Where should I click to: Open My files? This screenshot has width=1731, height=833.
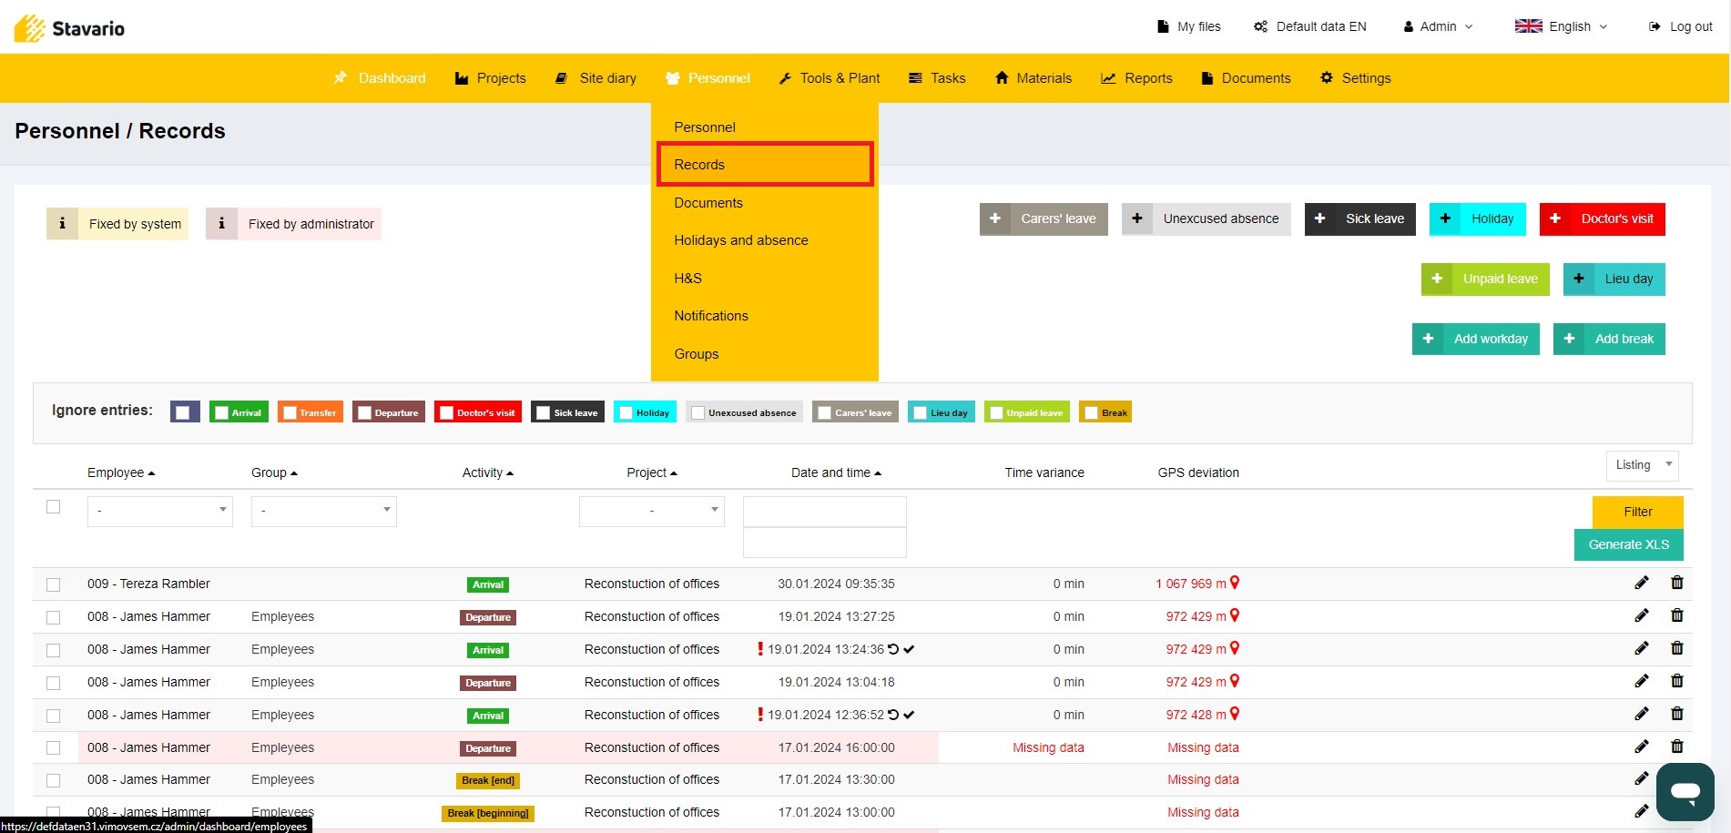point(1188,26)
